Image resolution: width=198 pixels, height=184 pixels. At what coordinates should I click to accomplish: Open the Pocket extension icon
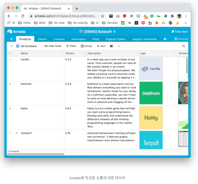138,16
